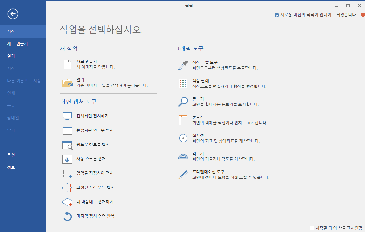
Task: Click the cloud shape icon for 내 마음대로 캡처하기
Action: point(67,202)
